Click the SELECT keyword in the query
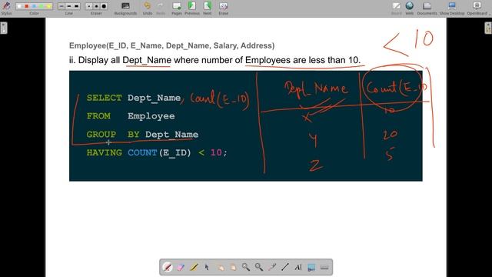 (x=105, y=98)
